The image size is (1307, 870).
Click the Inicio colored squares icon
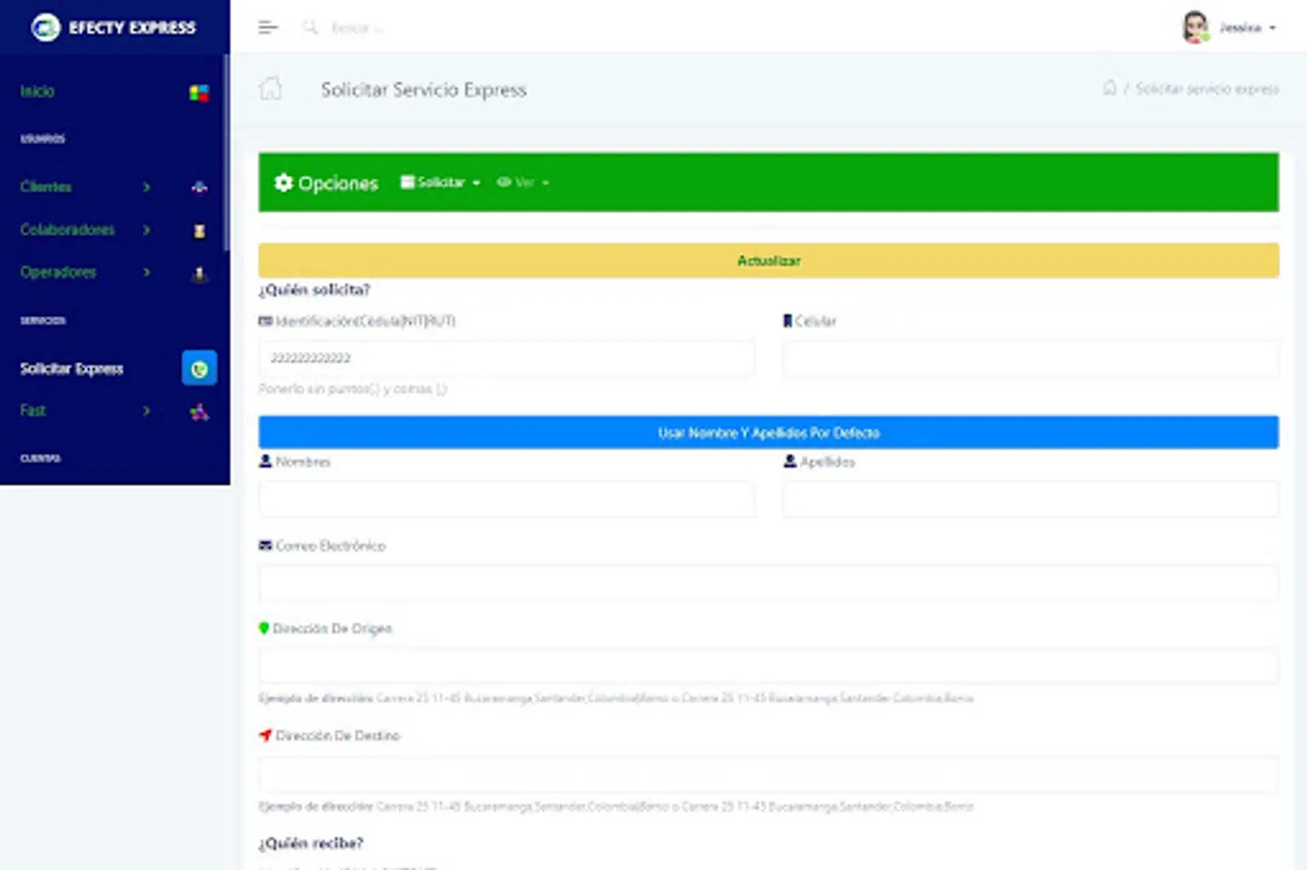[x=199, y=93]
